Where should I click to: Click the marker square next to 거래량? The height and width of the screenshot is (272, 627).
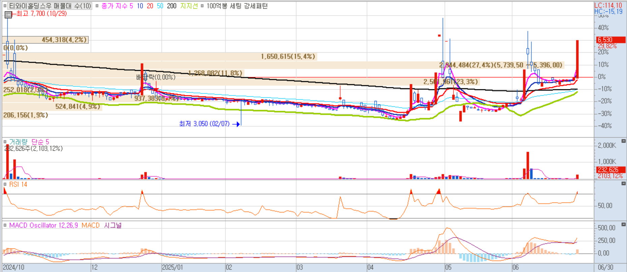click(x=5, y=142)
